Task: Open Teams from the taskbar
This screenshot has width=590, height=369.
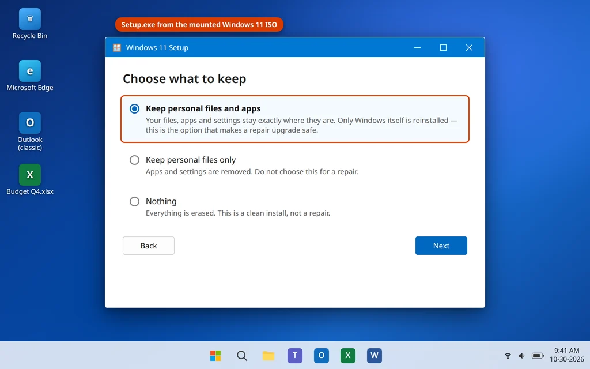Action: tap(295, 355)
